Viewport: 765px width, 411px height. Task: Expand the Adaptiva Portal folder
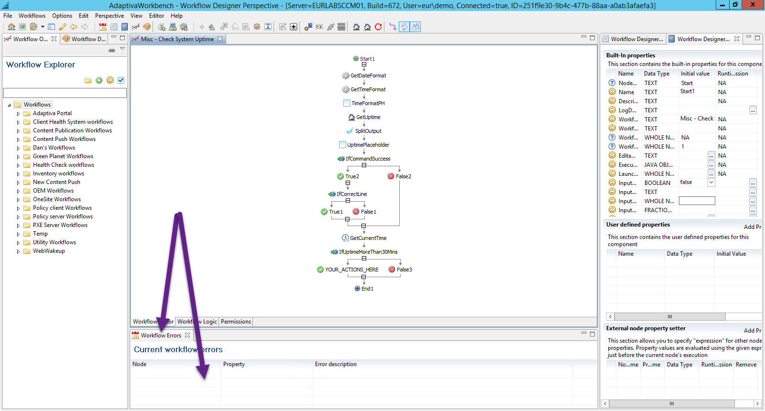[18, 114]
